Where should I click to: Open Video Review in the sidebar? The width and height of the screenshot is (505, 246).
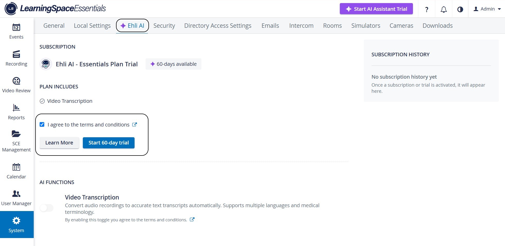(16, 85)
